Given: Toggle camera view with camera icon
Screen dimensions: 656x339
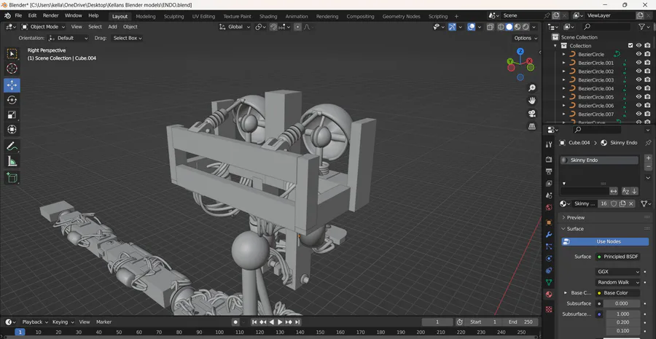Looking at the screenshot, I should [532, 114].
